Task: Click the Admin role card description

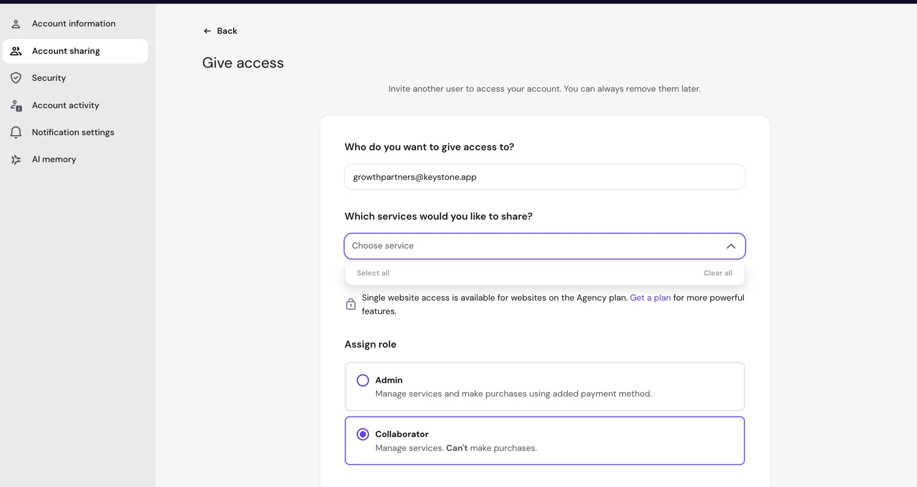Action: click(514, 394)
